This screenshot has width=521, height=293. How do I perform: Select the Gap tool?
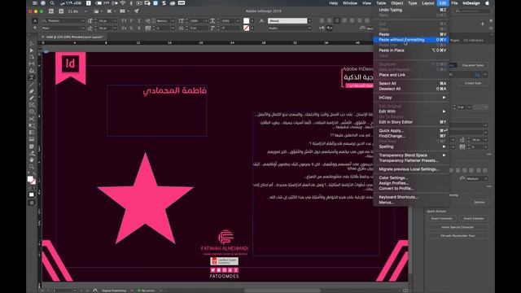[32, 63]
